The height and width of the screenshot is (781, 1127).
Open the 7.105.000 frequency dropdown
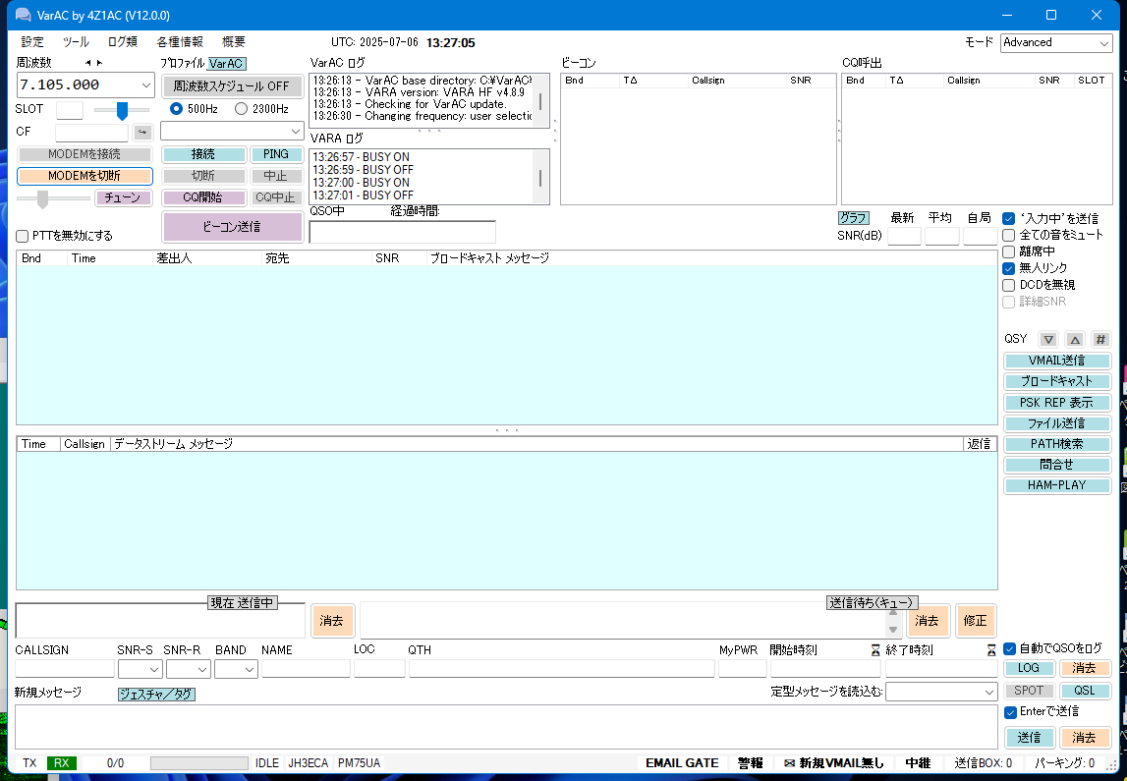(x=145, y=84)
